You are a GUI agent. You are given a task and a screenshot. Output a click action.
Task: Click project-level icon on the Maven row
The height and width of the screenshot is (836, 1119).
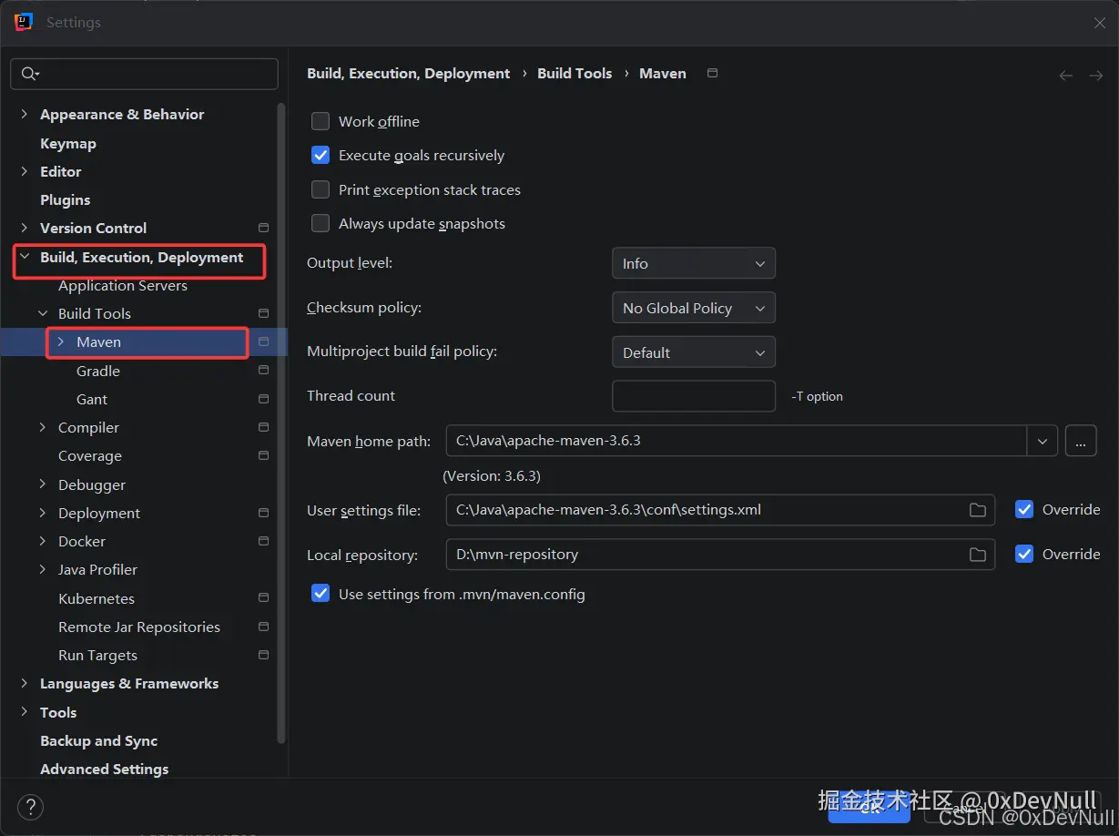(264, 342)
